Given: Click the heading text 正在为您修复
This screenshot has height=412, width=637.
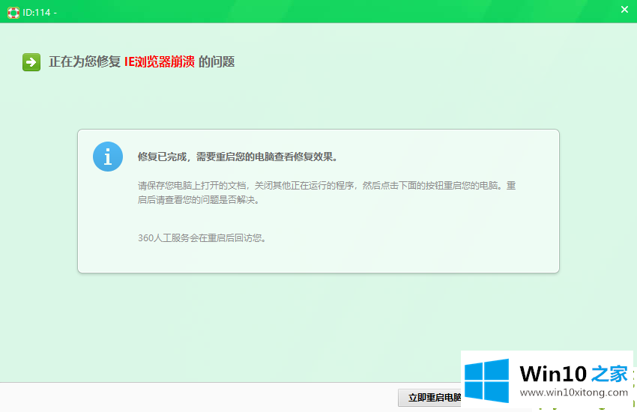Looking at the screenshot, I should tap(85, 61).
